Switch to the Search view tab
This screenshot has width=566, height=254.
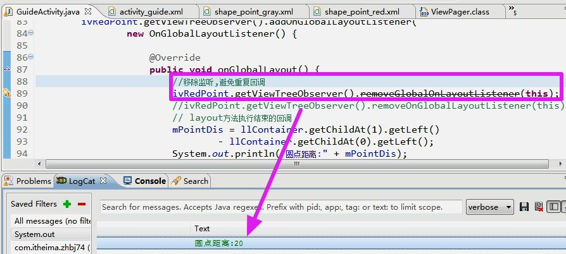pos(190,181)
